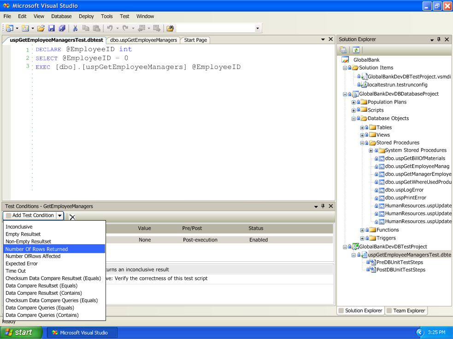
Task: Expand the Triggers folder
Action: [362, 238]
